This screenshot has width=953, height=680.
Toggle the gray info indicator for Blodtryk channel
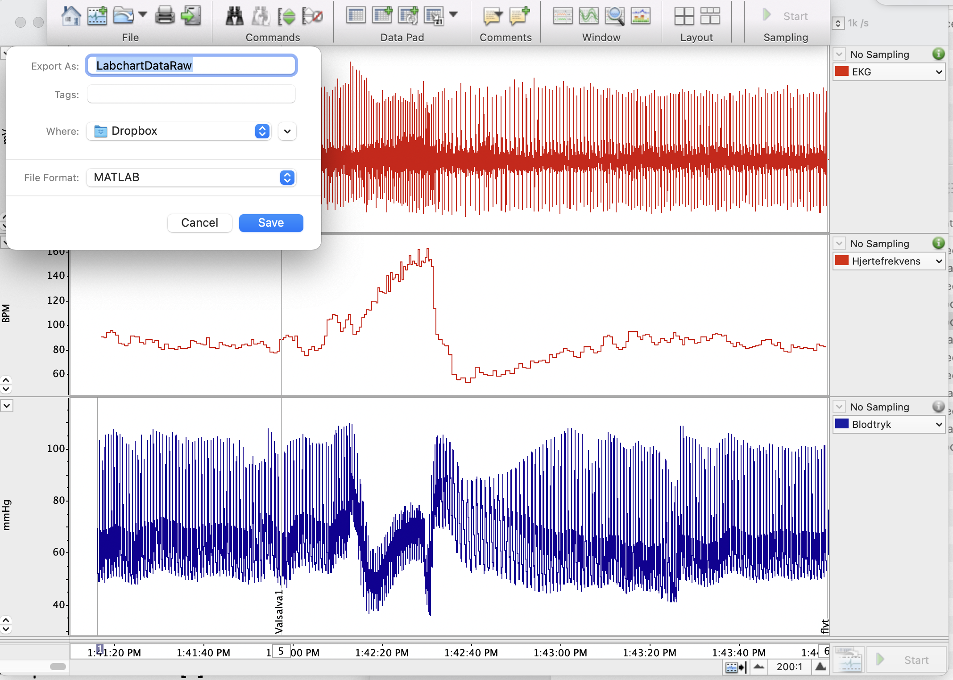[938, 406]
